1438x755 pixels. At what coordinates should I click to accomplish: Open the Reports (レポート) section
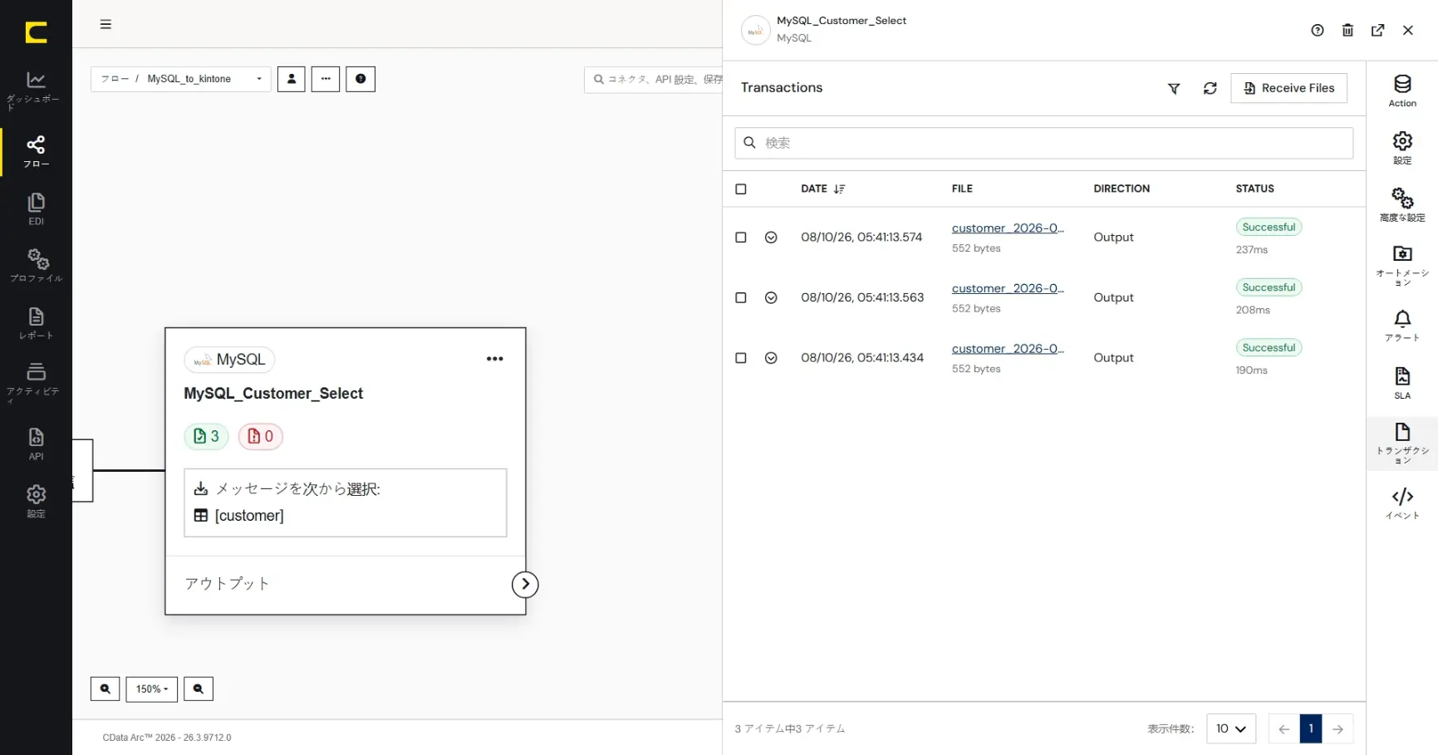click(x=36, y=323)
